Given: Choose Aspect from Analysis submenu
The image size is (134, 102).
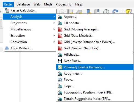Looking at the screenshot, I should pyautogui.click(x=95, y=17).
